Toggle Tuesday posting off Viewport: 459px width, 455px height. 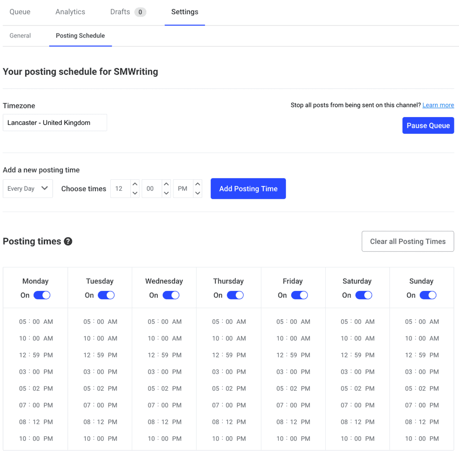coord(106,295)
